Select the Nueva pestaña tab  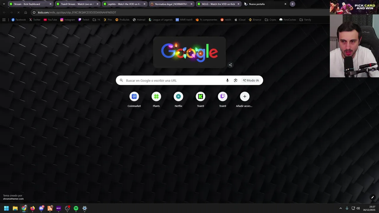pyautogui.click(x=266, y=4)
